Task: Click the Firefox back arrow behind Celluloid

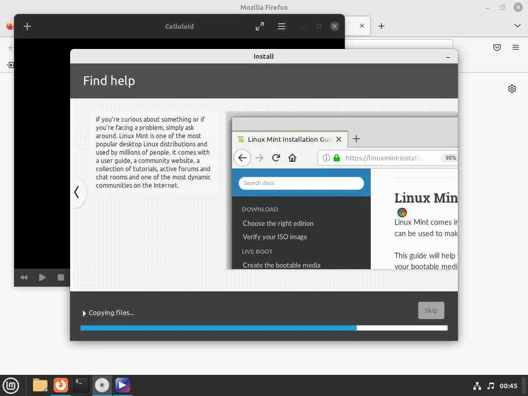Action: point(11,47)
